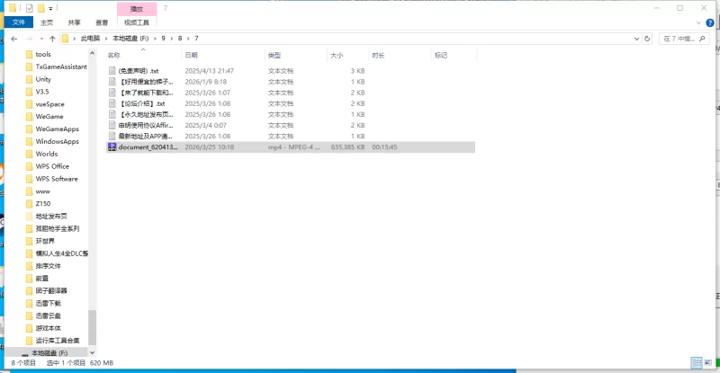The width and height of the screenshot is (720, 373).
Task: Open the 地址发布页 folder in sidebar
Action: (x=51, y=216)
